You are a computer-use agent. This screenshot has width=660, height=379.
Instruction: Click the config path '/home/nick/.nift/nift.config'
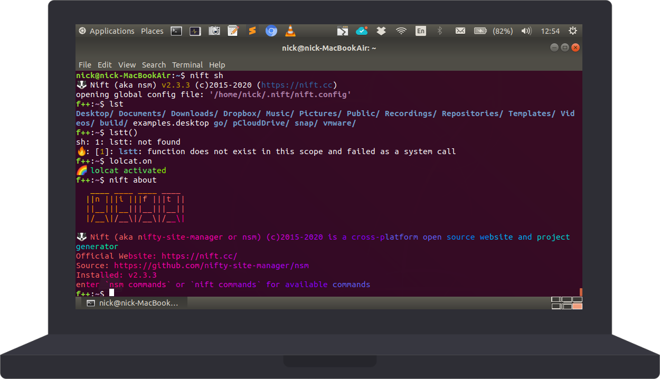[x=280, y=94]
